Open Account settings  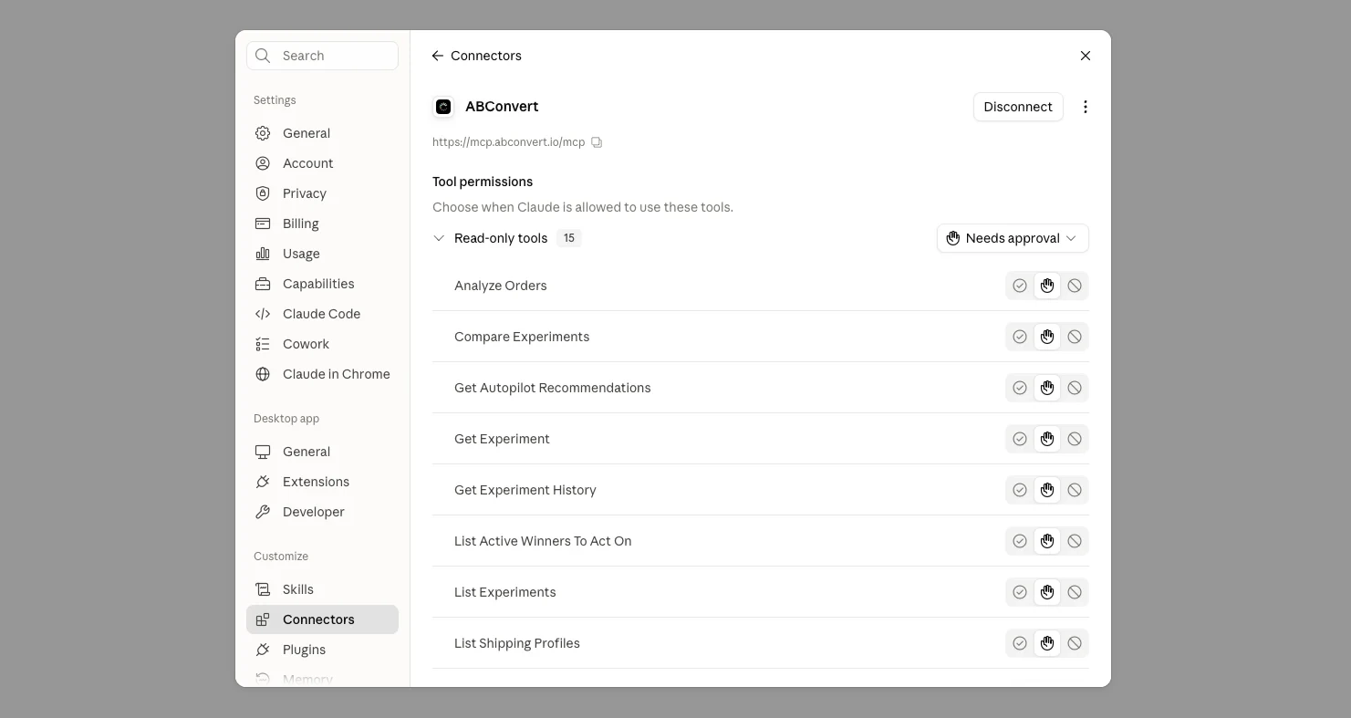pos(322,163)
